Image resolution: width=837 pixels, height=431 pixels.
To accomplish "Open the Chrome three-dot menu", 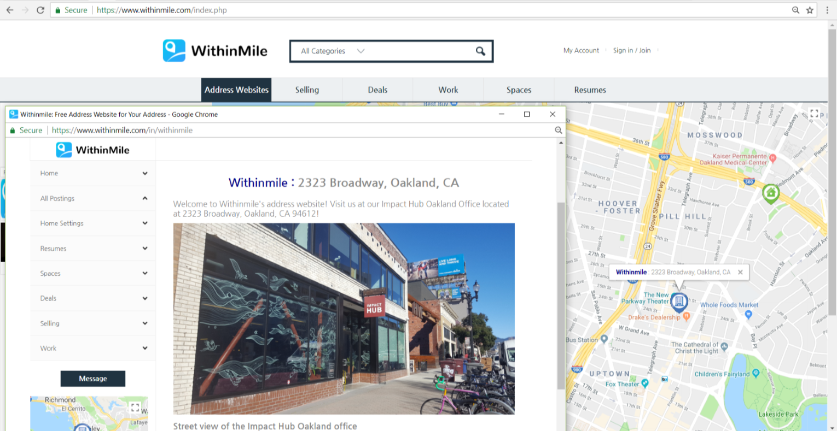I will 827,10.
